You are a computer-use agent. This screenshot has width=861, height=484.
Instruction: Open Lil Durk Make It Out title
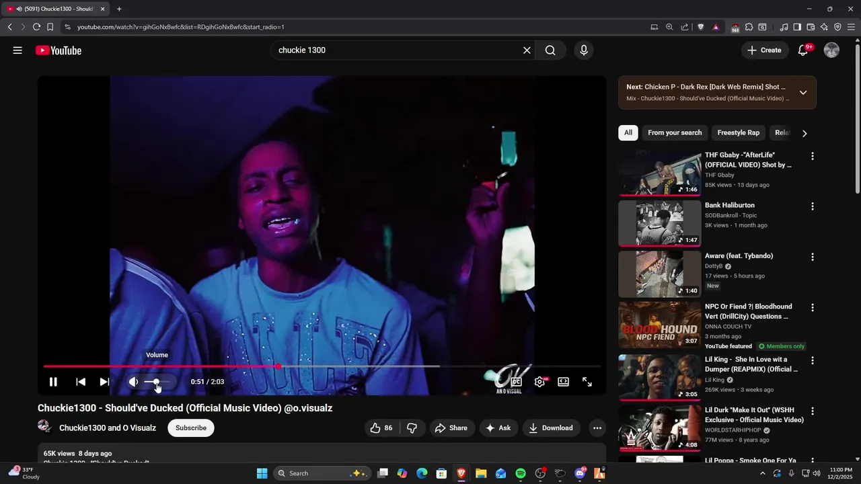pos(754,415)
